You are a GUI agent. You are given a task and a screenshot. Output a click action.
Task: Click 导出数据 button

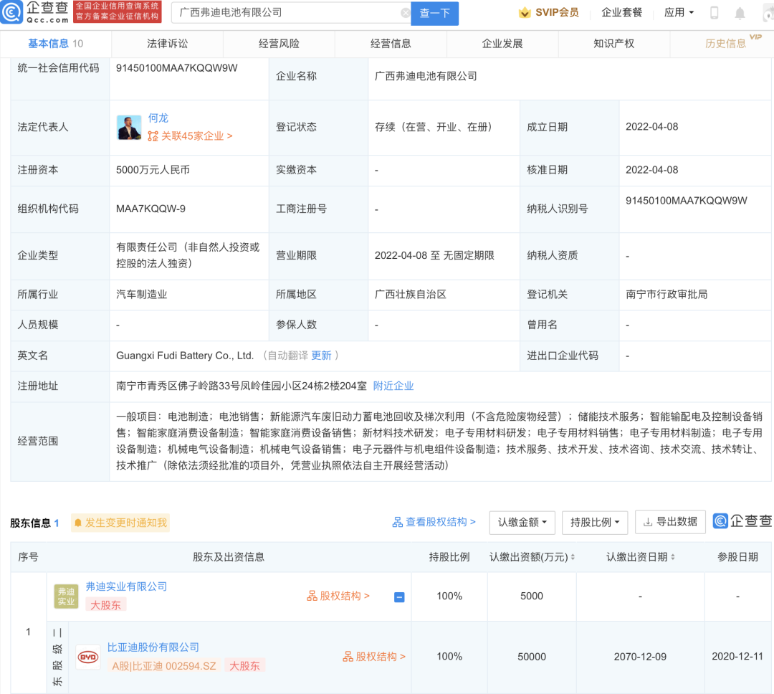click(670, 522)
